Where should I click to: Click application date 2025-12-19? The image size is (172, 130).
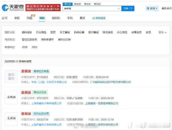click(107, 120)
